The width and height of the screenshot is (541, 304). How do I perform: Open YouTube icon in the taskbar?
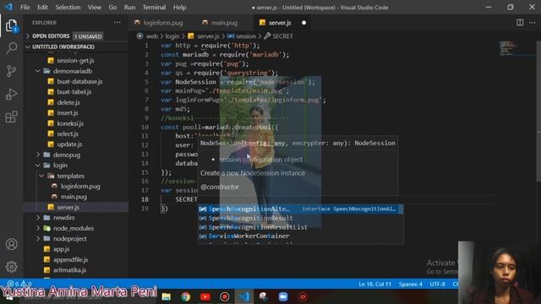[205, 296]
